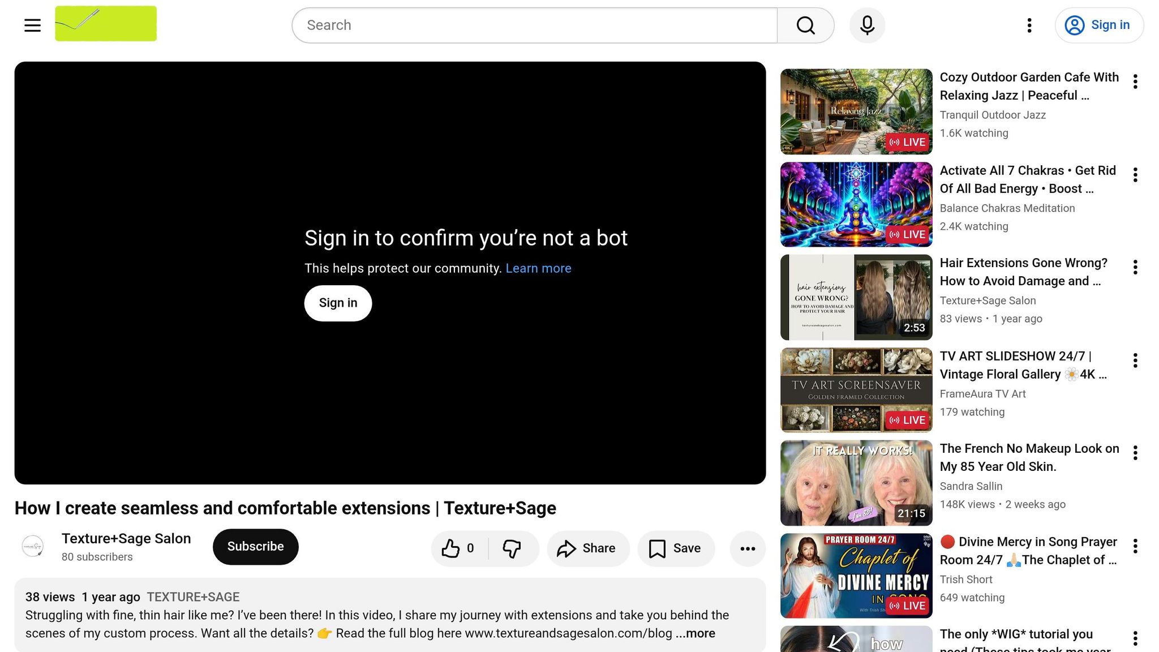Open the settings three-dot menu in header
Image resolution: width=1159 pixels, height=652 pixels.
pos(1029,25)
